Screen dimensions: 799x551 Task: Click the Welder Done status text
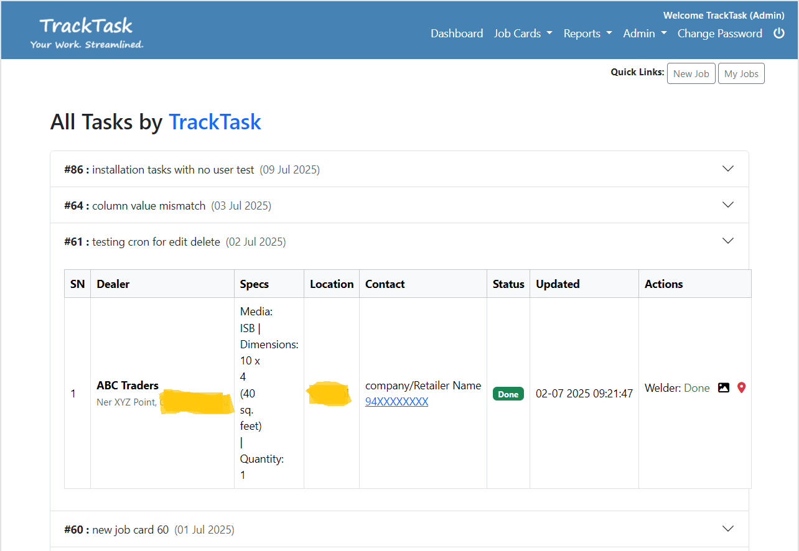pos(696,388)
